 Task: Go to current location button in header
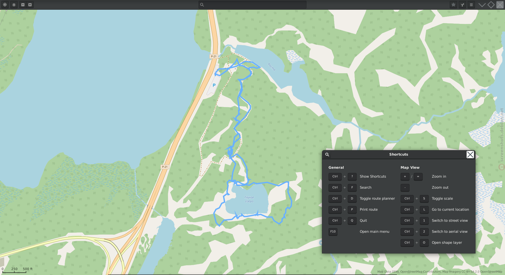pos(5,5)
